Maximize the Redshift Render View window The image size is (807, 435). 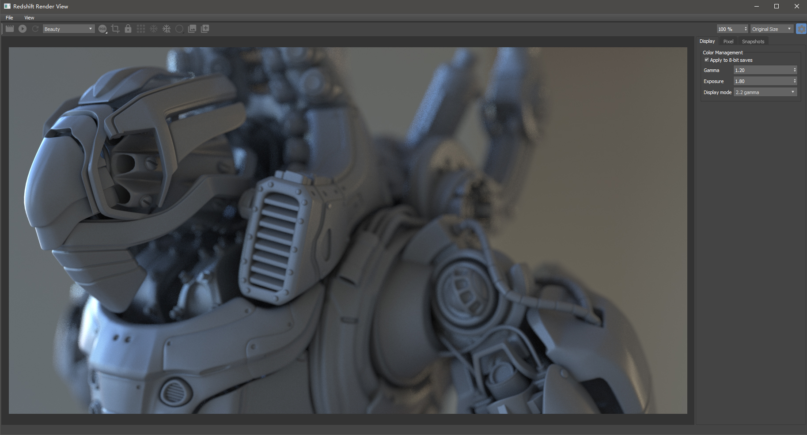point(777,6)
